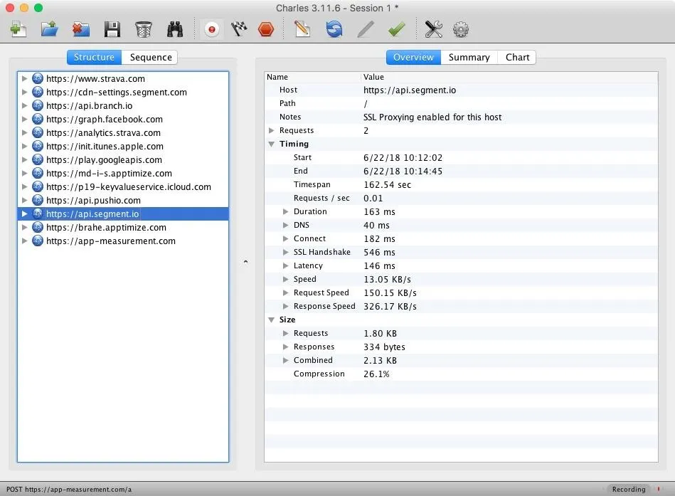Click the Name column header
Viewport: 675px width, 496px height.
tap(312, 77)
